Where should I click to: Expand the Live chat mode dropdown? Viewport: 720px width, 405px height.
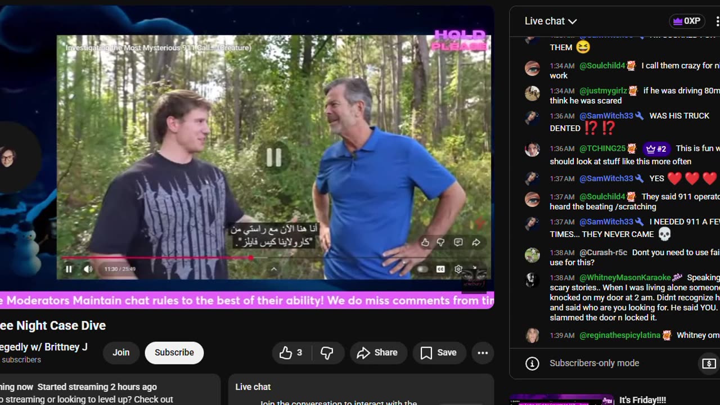[551, 21]
